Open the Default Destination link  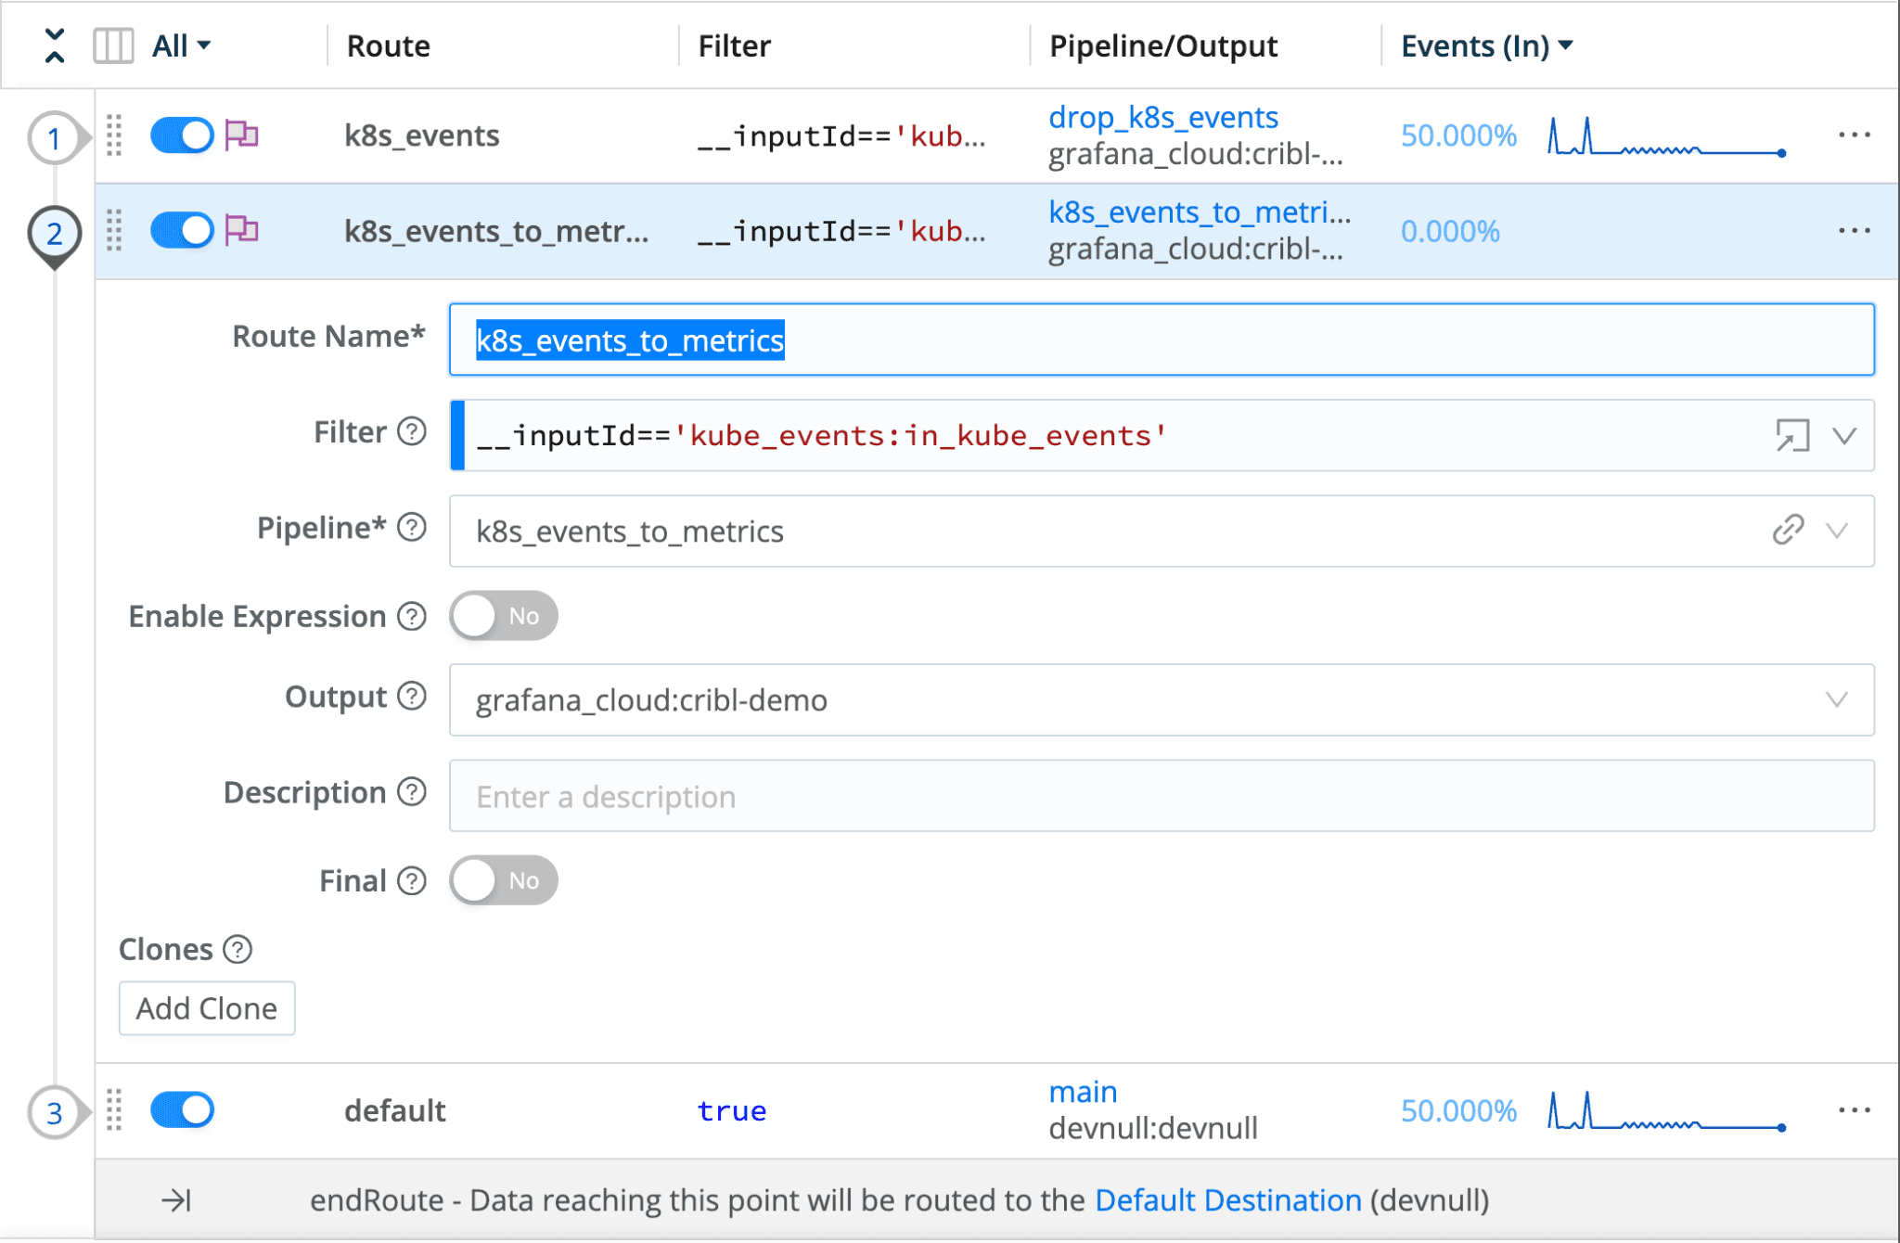[x=1227, y=1200]
